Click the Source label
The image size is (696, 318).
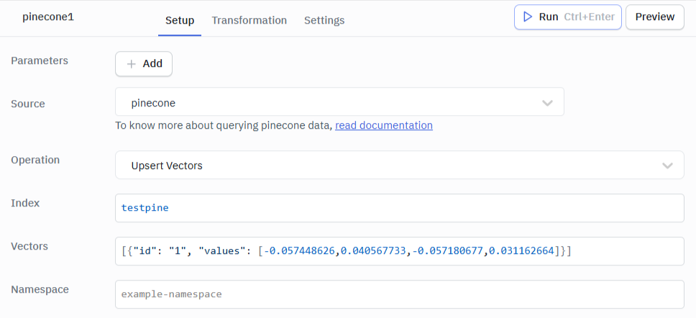(x=28, y=104)
